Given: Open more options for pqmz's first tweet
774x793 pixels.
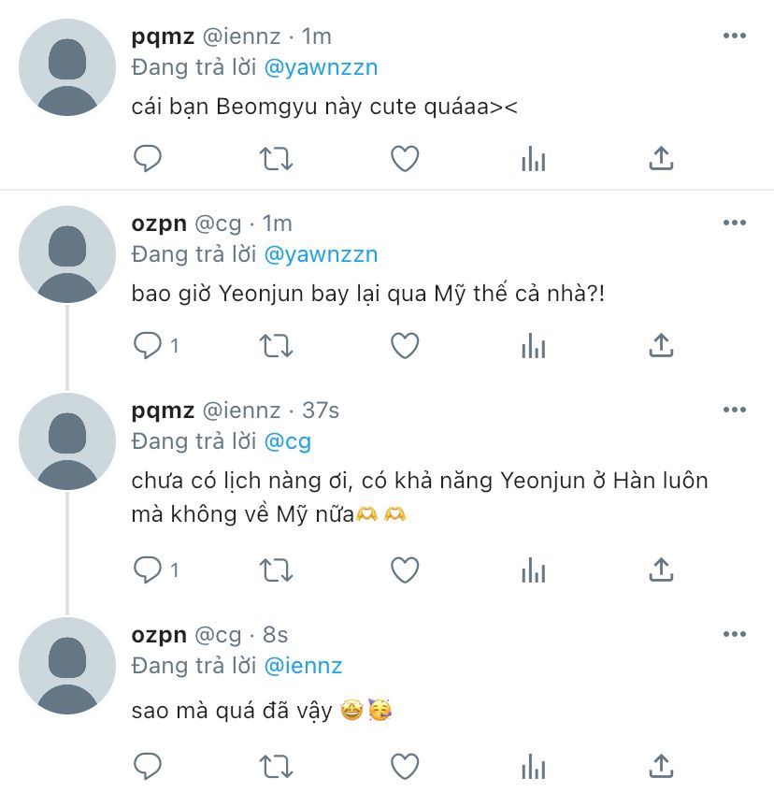Looking at the screenshot, I should pyautogui.click(x=734, y=36).
